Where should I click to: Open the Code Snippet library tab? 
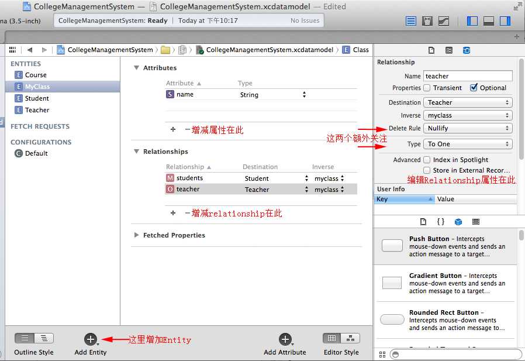pyautogui.click(x=441, y=222)
